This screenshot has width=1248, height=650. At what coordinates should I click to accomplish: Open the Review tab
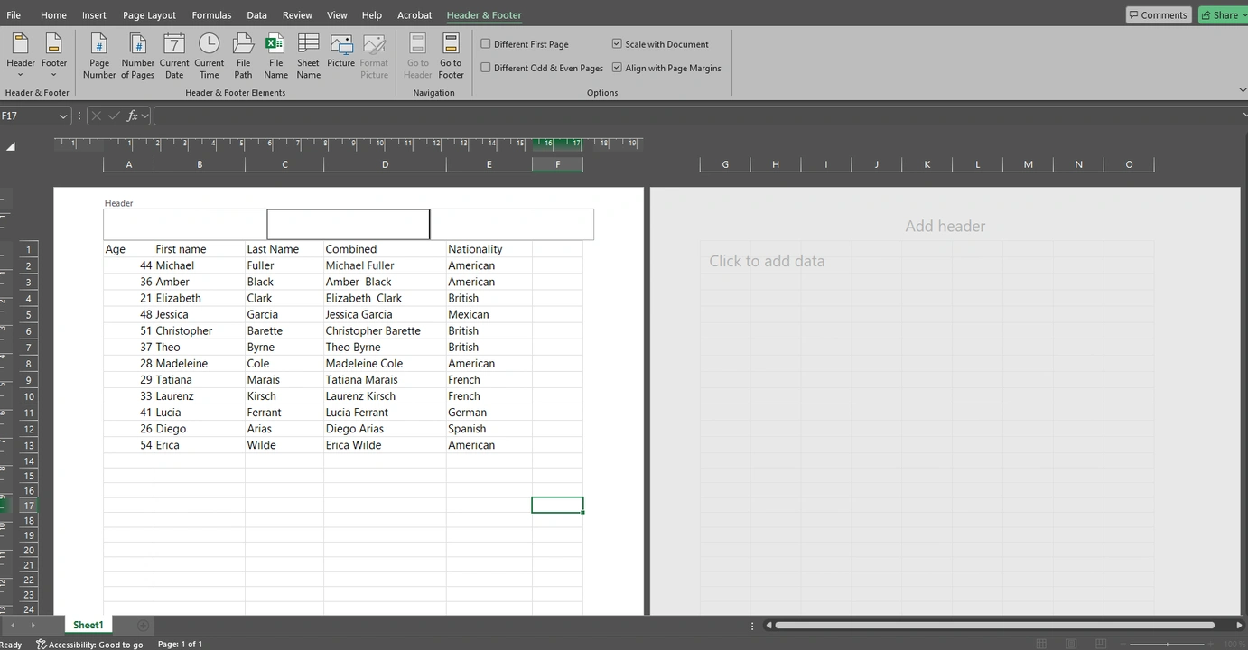(297, 14)
